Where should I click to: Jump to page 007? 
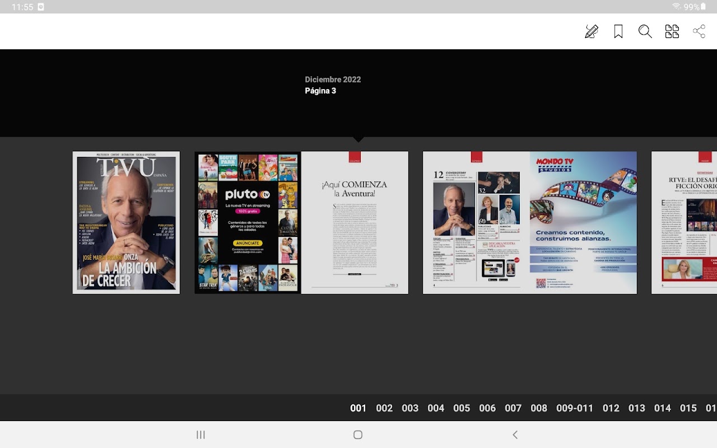coord(513,408)
